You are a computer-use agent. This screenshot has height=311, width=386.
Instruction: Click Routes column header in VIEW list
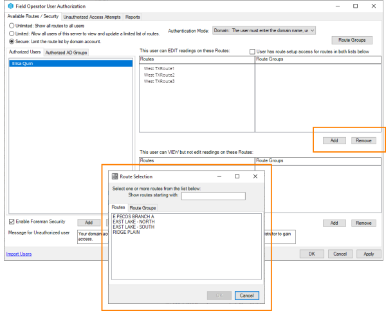[x=197, y=161]
